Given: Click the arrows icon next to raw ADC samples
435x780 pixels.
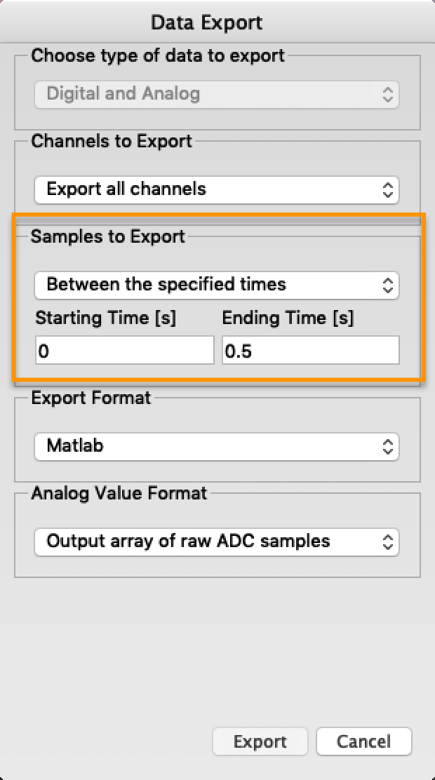Looking at the screenshot, I should 387,542.
